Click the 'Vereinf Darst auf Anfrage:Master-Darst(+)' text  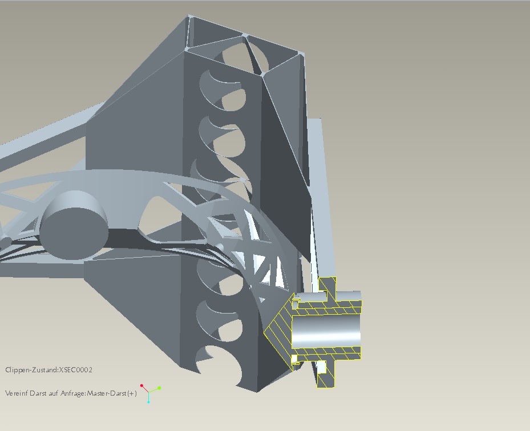[71, 393]
